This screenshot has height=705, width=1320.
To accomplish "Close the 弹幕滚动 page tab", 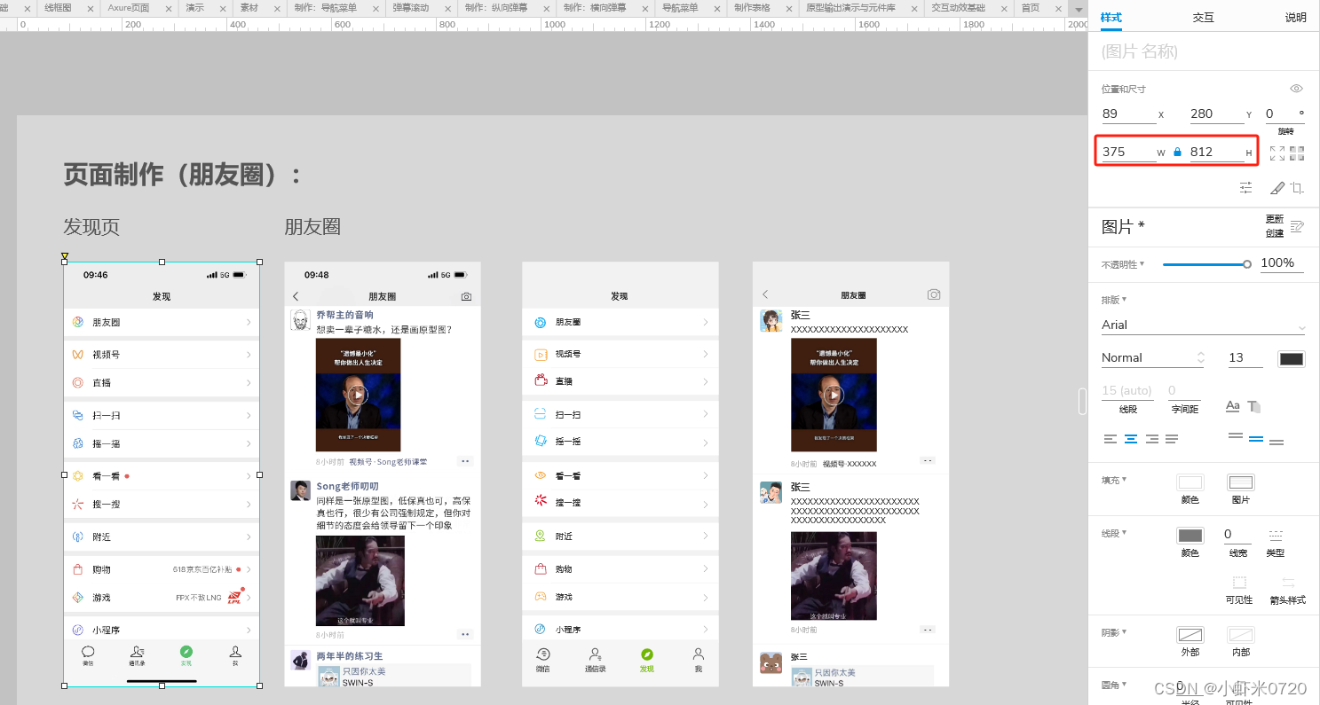I will tap(447, 8).
